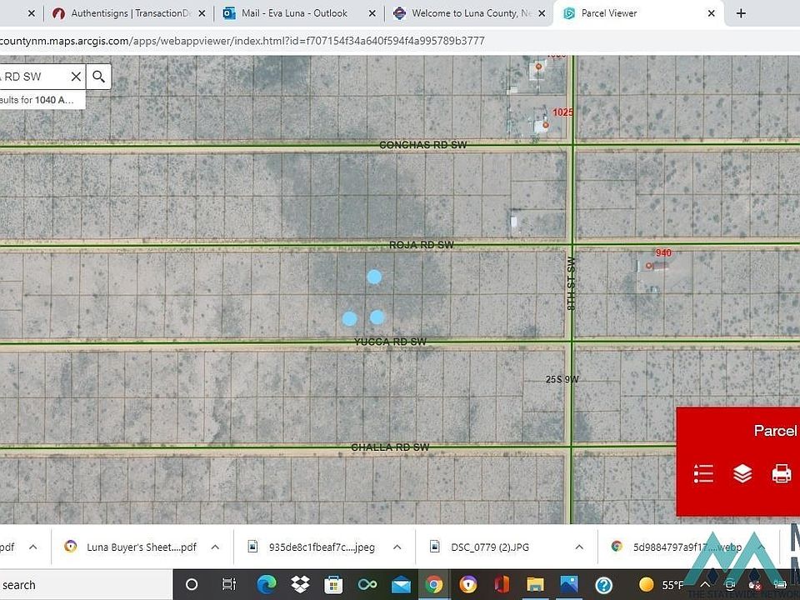
Task: Click the ROJA RD SW road label
Action: 422,245
